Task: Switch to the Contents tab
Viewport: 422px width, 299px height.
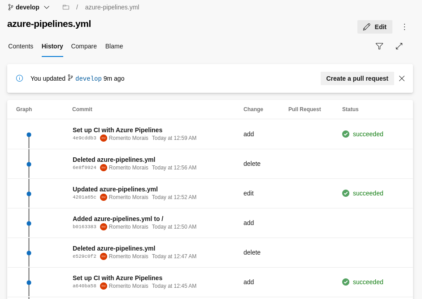Action: coord(21,46)
